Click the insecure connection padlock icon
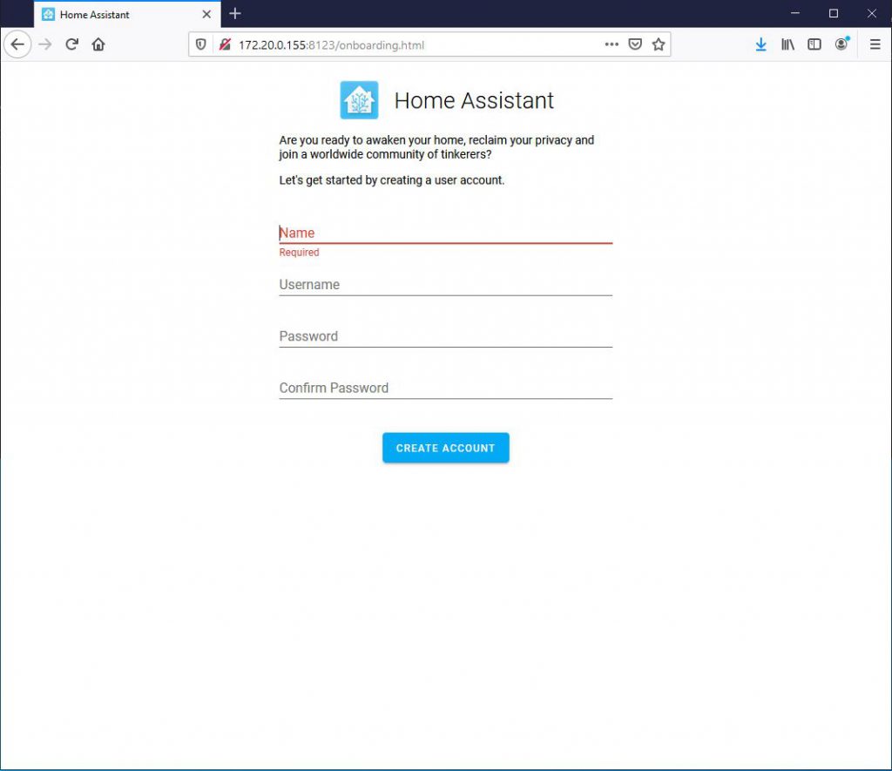 coord(226,44)
